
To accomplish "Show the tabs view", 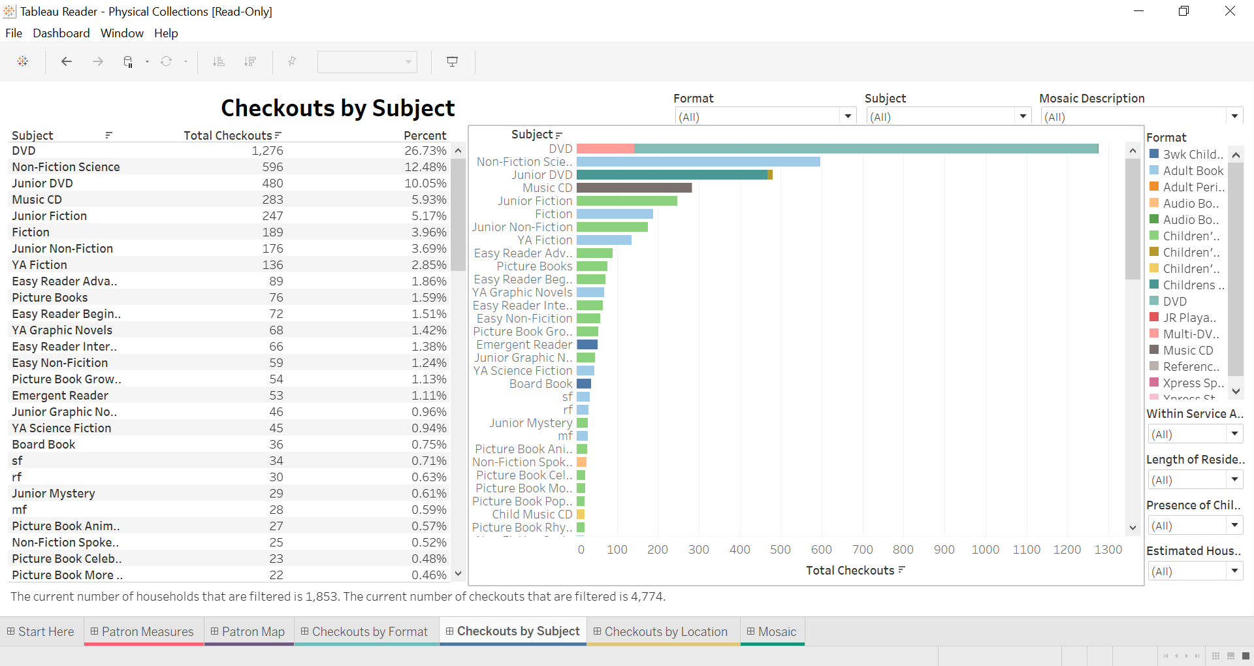I will (x=1246, y=656).
